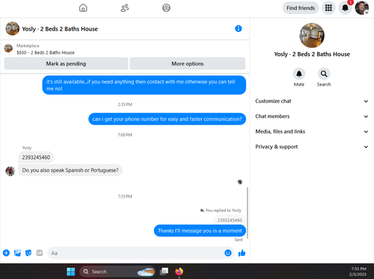Open the emoji picker smiley
This screenshot has height=279, width=374.
[x=228, y=253]
